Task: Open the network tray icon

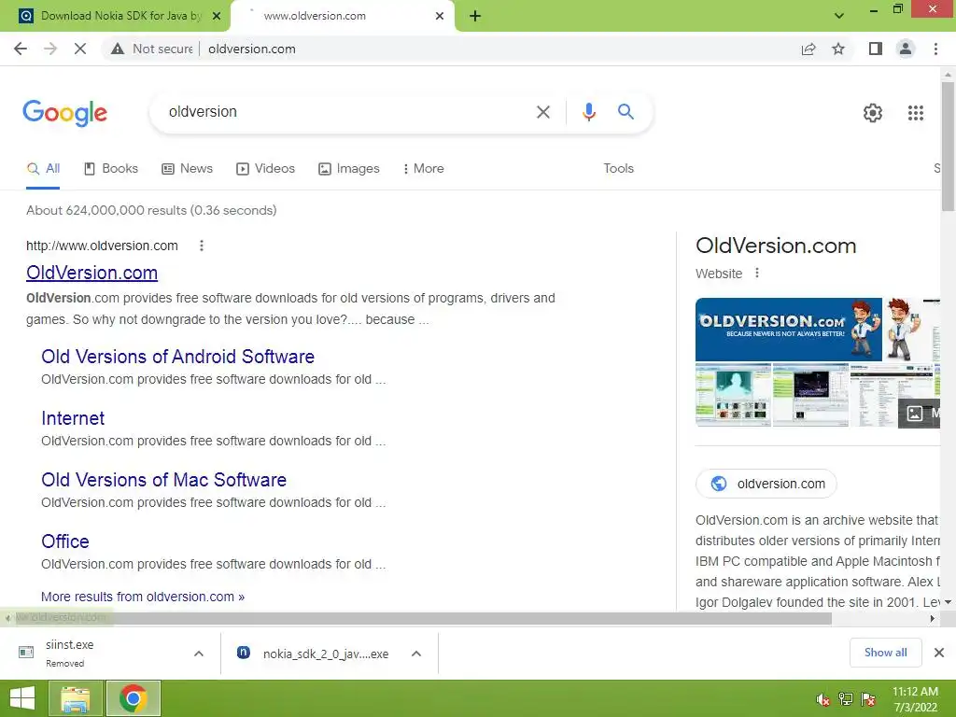Action: point(846,699)
